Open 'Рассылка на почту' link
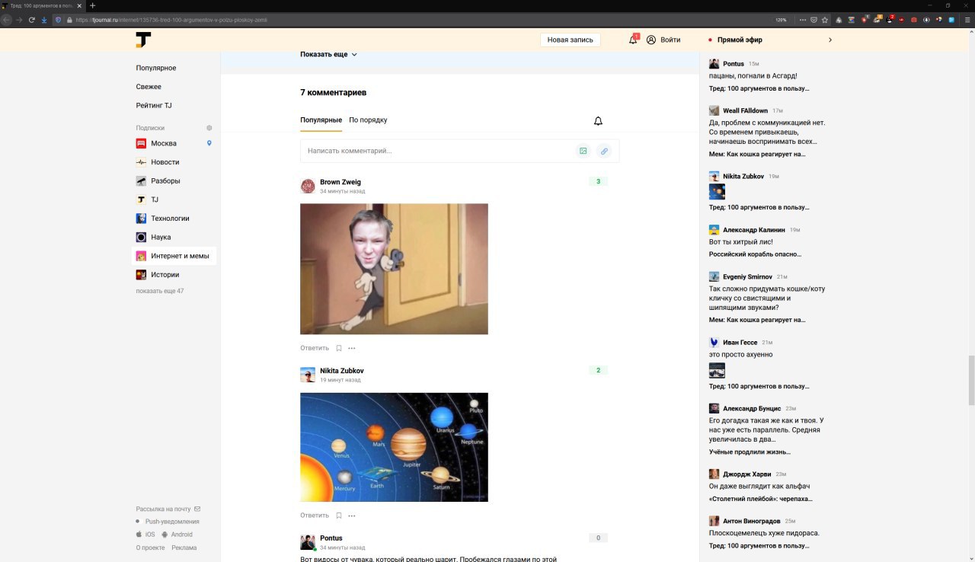This screenshot has width=975, height=562. click(168, 509)
